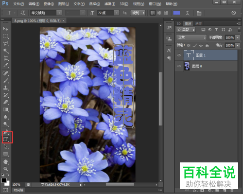
Task: Open the 图层 menu in menu bar
Action: click(x=64, y=4)
